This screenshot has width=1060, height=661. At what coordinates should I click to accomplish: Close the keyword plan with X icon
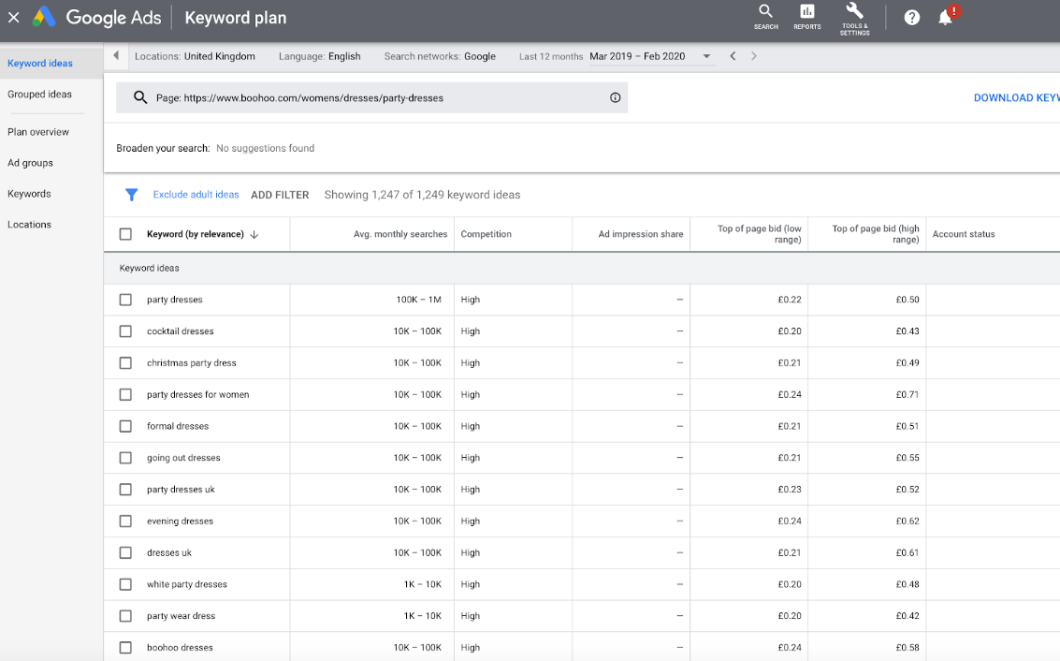coord(13,18)
